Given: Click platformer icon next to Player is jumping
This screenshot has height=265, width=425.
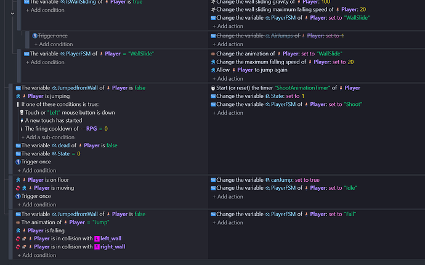Looking at the screenshot, I should pyautogui.click(x=18, y=96).
